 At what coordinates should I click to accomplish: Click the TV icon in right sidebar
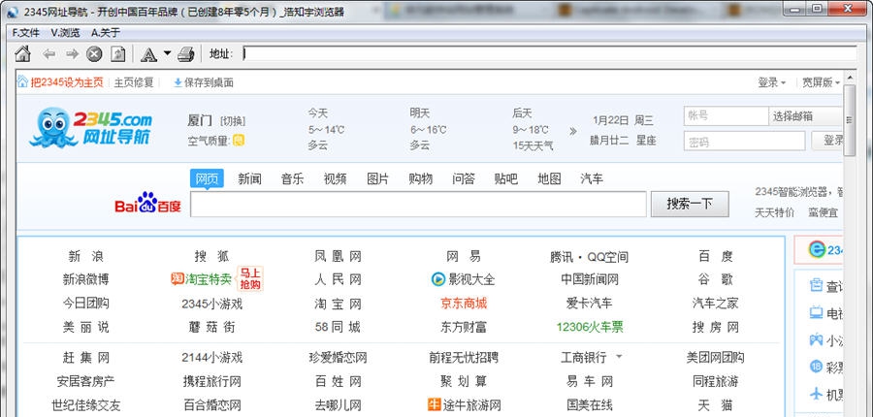(x=816, y=313)
